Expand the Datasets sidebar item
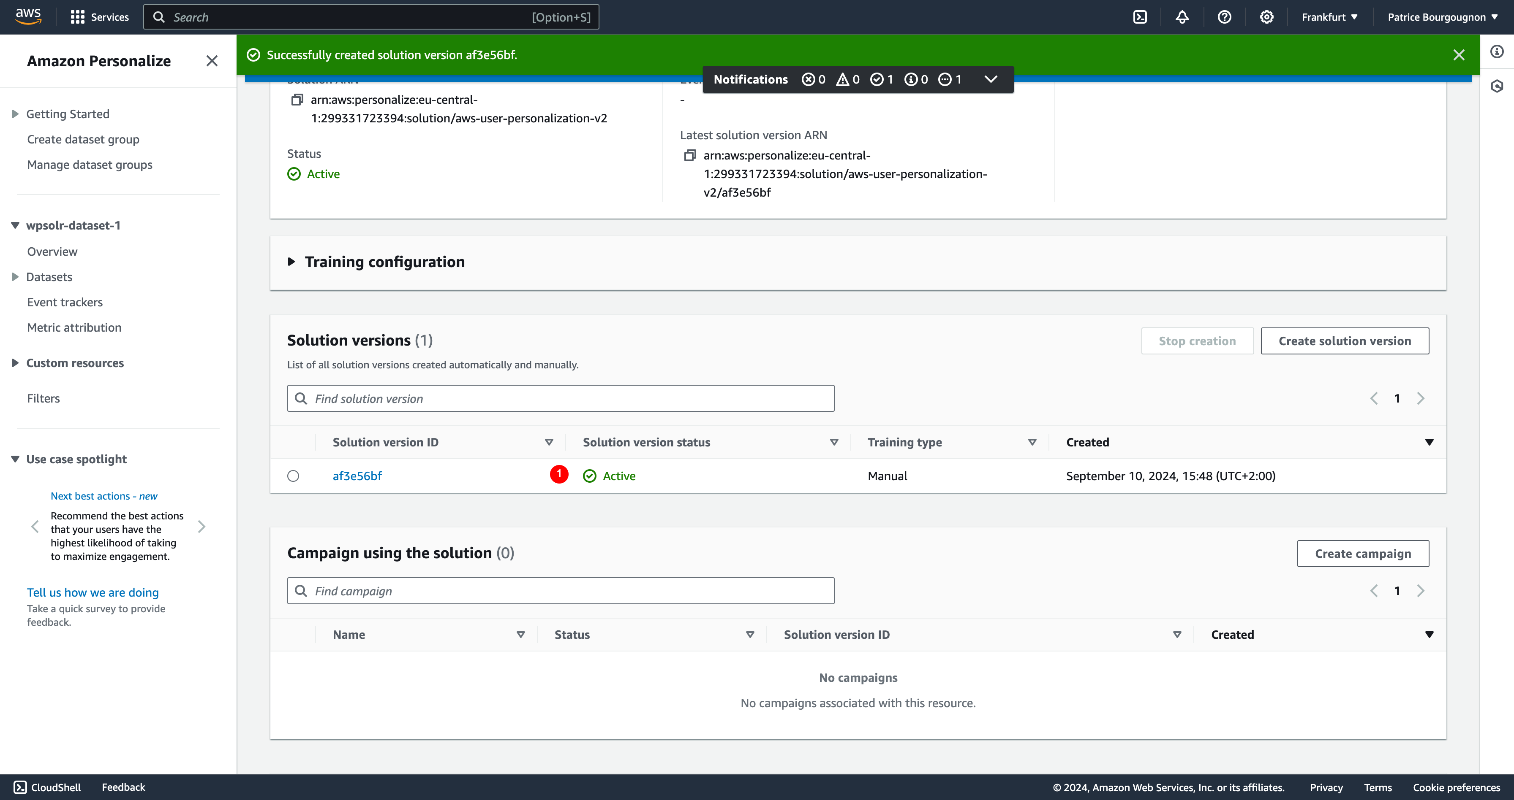Image resolution: width=1514 pixels, height=800 pixels. pos(15,277)
